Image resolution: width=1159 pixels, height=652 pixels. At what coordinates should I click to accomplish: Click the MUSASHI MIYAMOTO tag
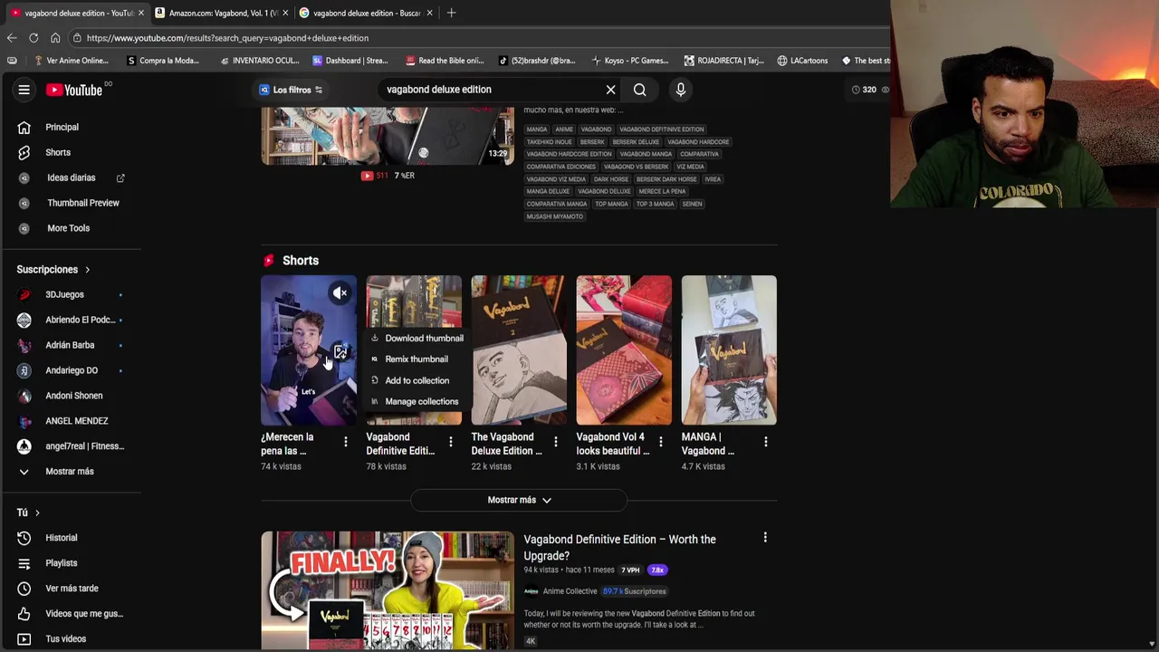555,216
